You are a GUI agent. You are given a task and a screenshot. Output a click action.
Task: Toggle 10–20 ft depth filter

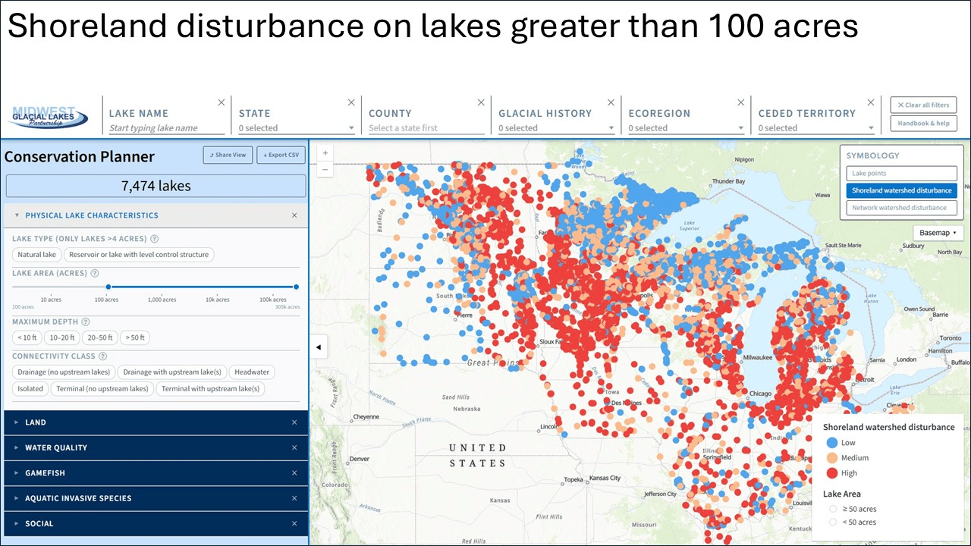(x=62, y=337)
